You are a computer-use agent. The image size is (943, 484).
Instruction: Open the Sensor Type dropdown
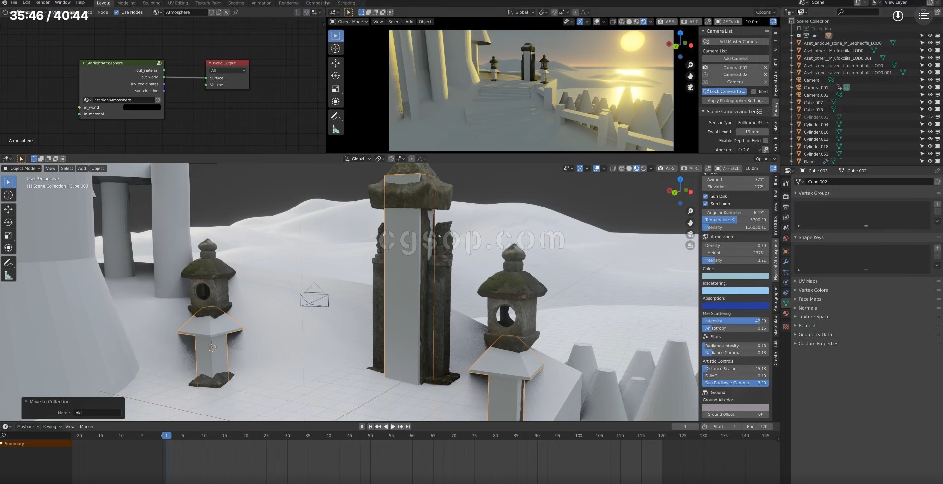[x=752, y=123]
